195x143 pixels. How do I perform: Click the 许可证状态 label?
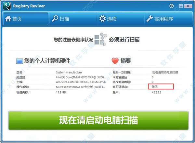pyautogui.click(x=120, y=87)
